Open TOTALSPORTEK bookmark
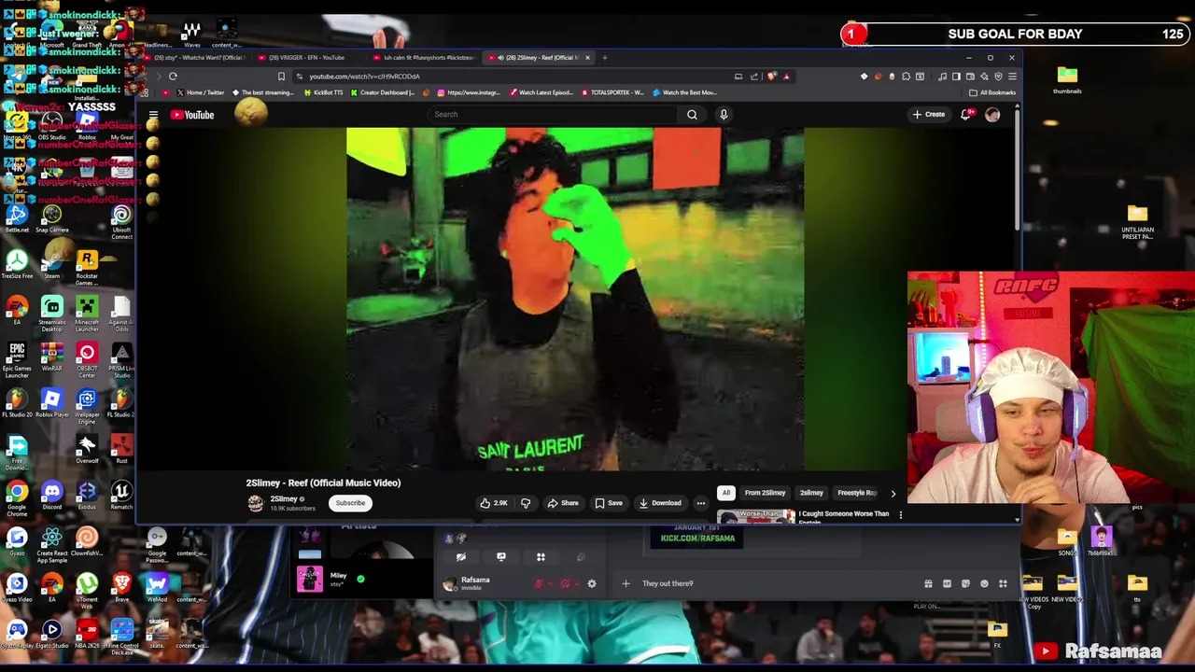 click(x=612, y=92)
